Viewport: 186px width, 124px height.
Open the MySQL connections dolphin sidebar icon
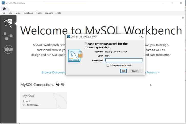[x=8, y=23]
